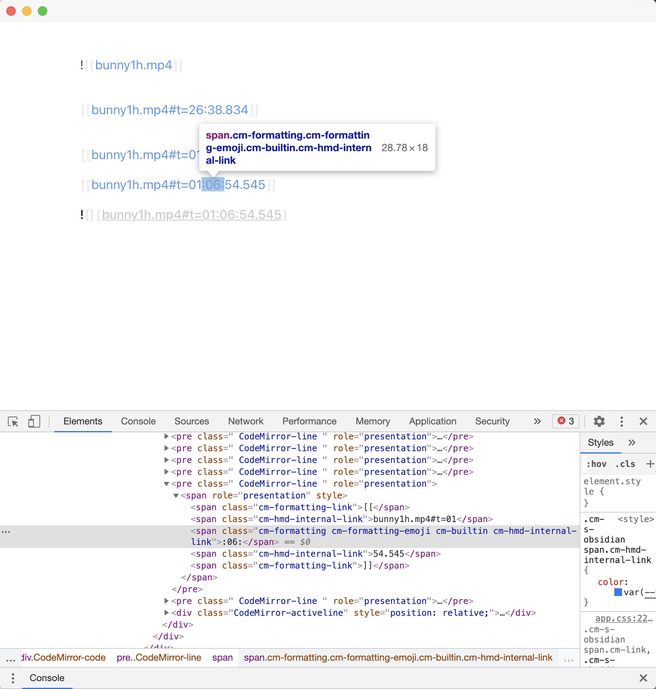The image size is (656, 689).
Task: Open the app.css:22 stylesheet link
Action: click(623, 619)
